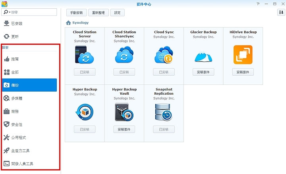This screenshot has height=174, width=286.
Task: Click the 手動安裝 manual install button
Action: tap(76, 13)
